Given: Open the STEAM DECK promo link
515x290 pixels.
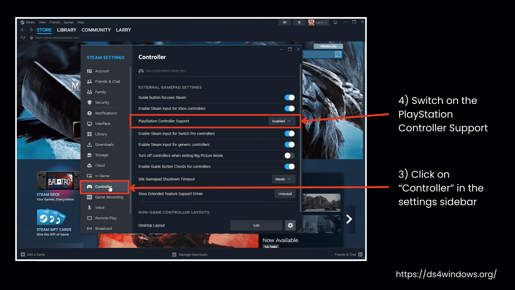Looking at the screenshot, I should (48, 194).
